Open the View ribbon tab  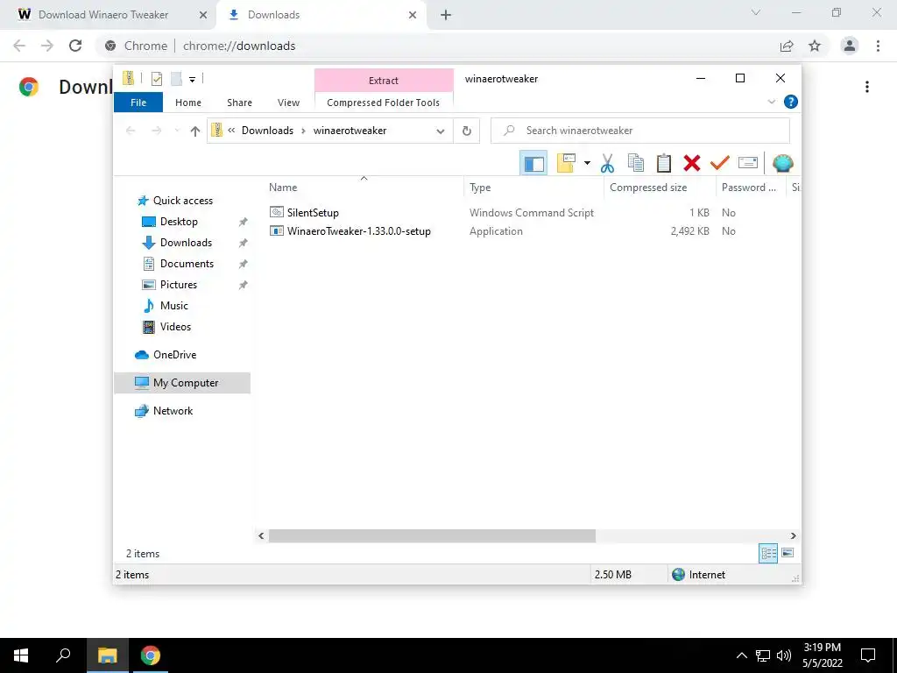coord(288,103)
